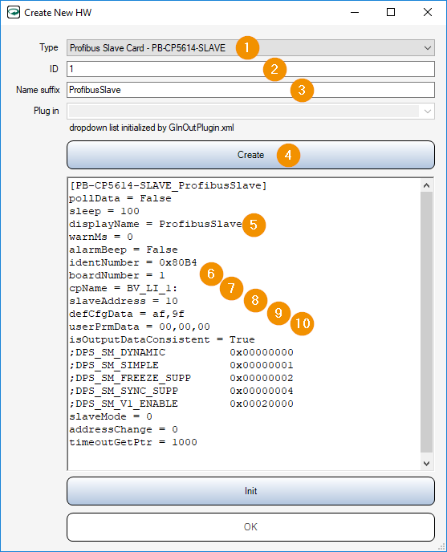Click the slaveAddress = 10 line
The width and height of the screenshot is (447, 552).
pyautogui.click(x=124, y=302)
